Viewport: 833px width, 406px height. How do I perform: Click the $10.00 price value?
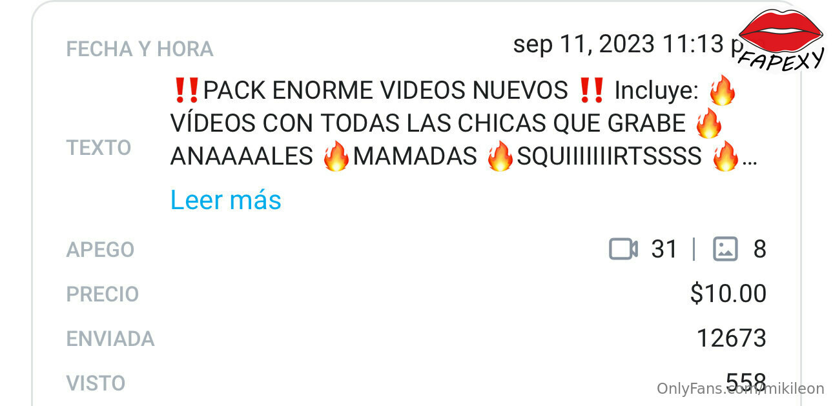(x=728, y=294)
